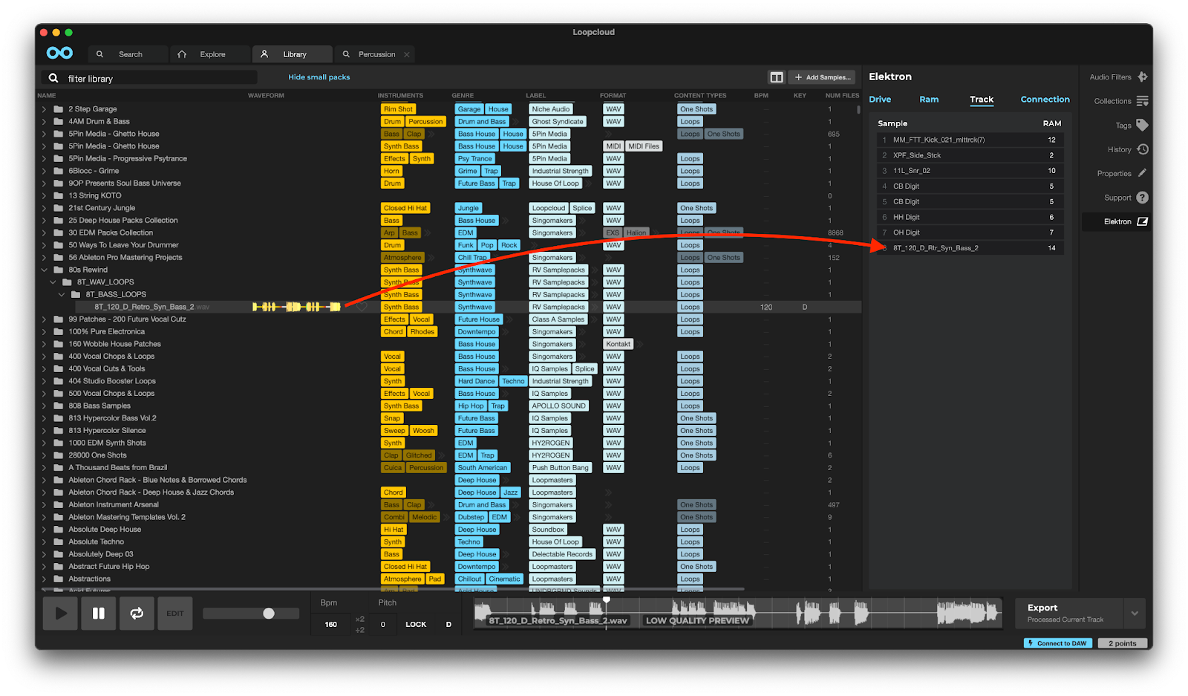Open the Collections list icon
1188x696 pixels.
click(1143, 101)
